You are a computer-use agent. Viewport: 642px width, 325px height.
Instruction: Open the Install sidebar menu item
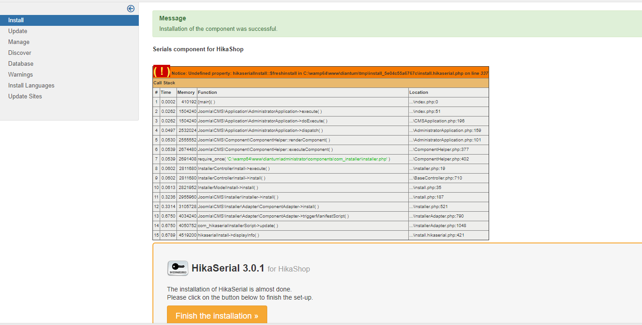coord(69,20)
